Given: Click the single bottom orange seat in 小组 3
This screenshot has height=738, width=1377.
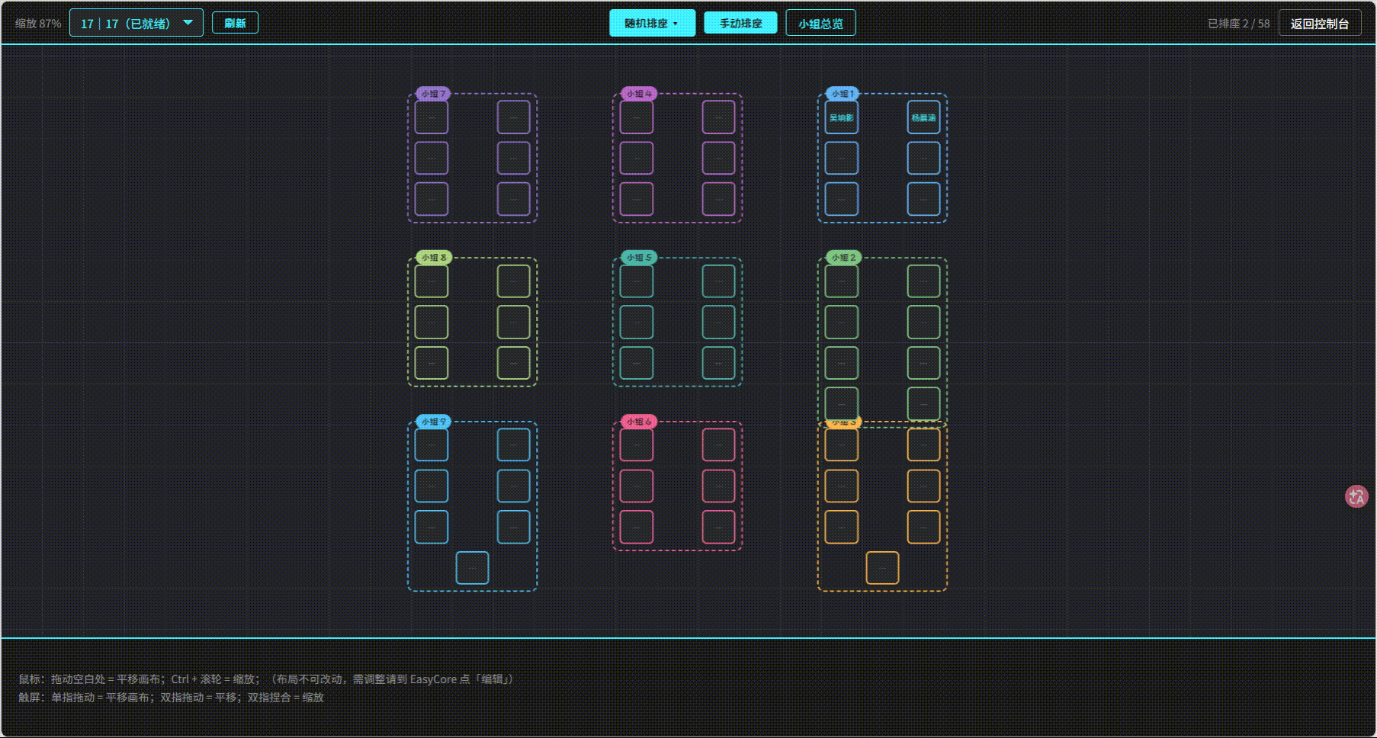Looking at the screenshot, I should [882, 568].
